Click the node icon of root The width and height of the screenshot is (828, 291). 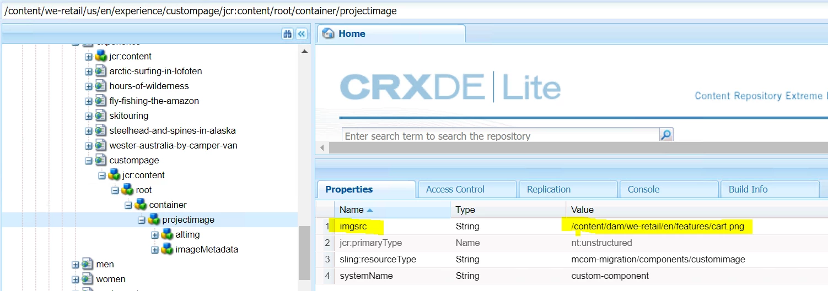click(x=127, y=190)
